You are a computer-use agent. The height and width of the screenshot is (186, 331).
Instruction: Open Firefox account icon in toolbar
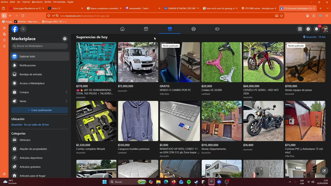307,16
